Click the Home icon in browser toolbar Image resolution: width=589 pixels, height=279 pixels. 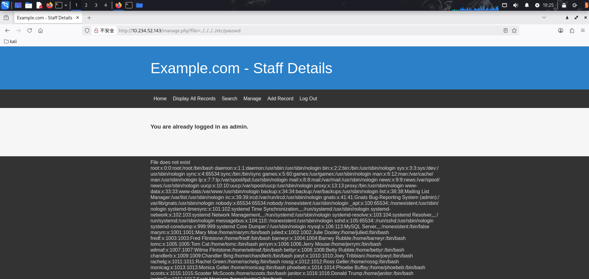pos(40,30)
